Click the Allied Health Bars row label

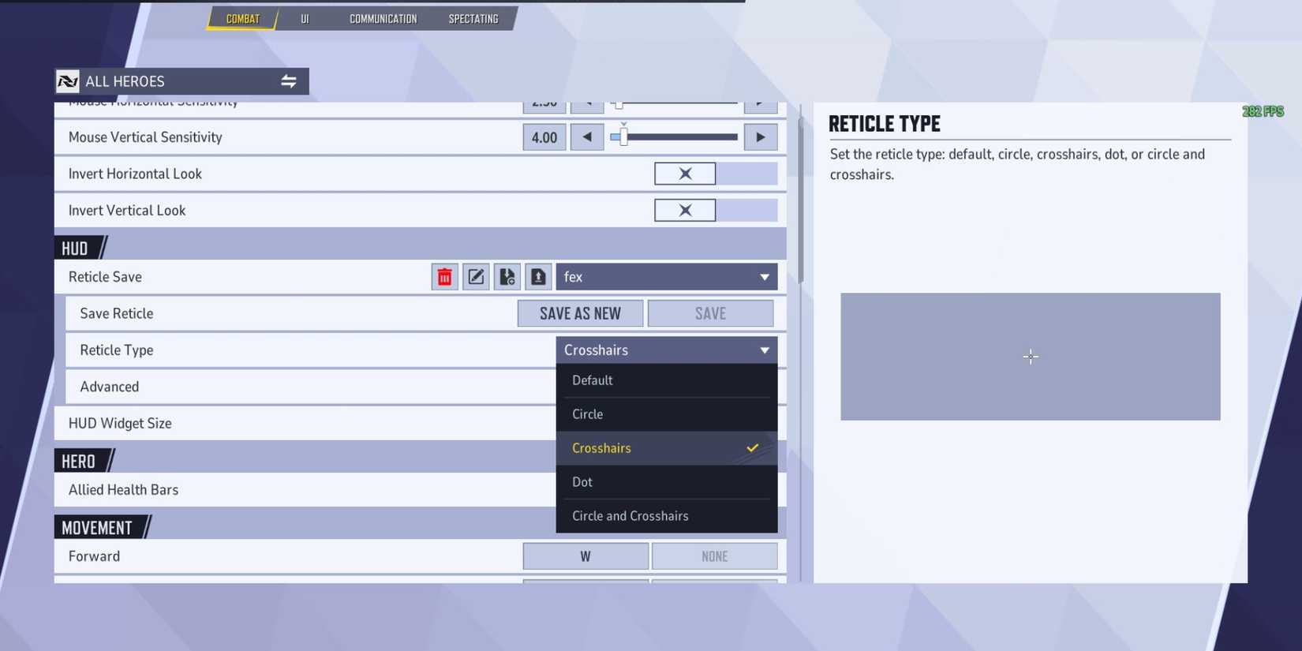123,490
